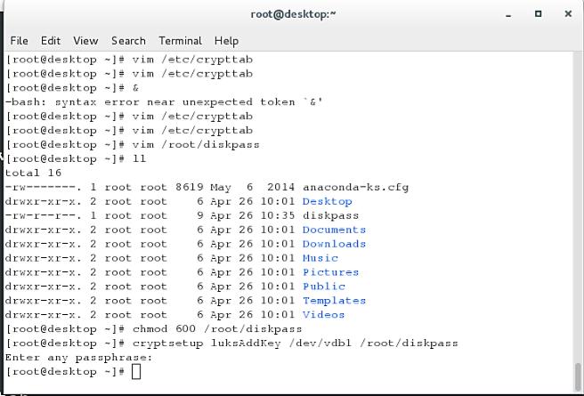The width and height of the screenshot is (584, 396).
Task: Click the Public directory name
Action: (324, 287)
